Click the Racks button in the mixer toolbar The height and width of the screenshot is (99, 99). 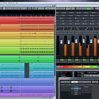[x=71, y=9]
